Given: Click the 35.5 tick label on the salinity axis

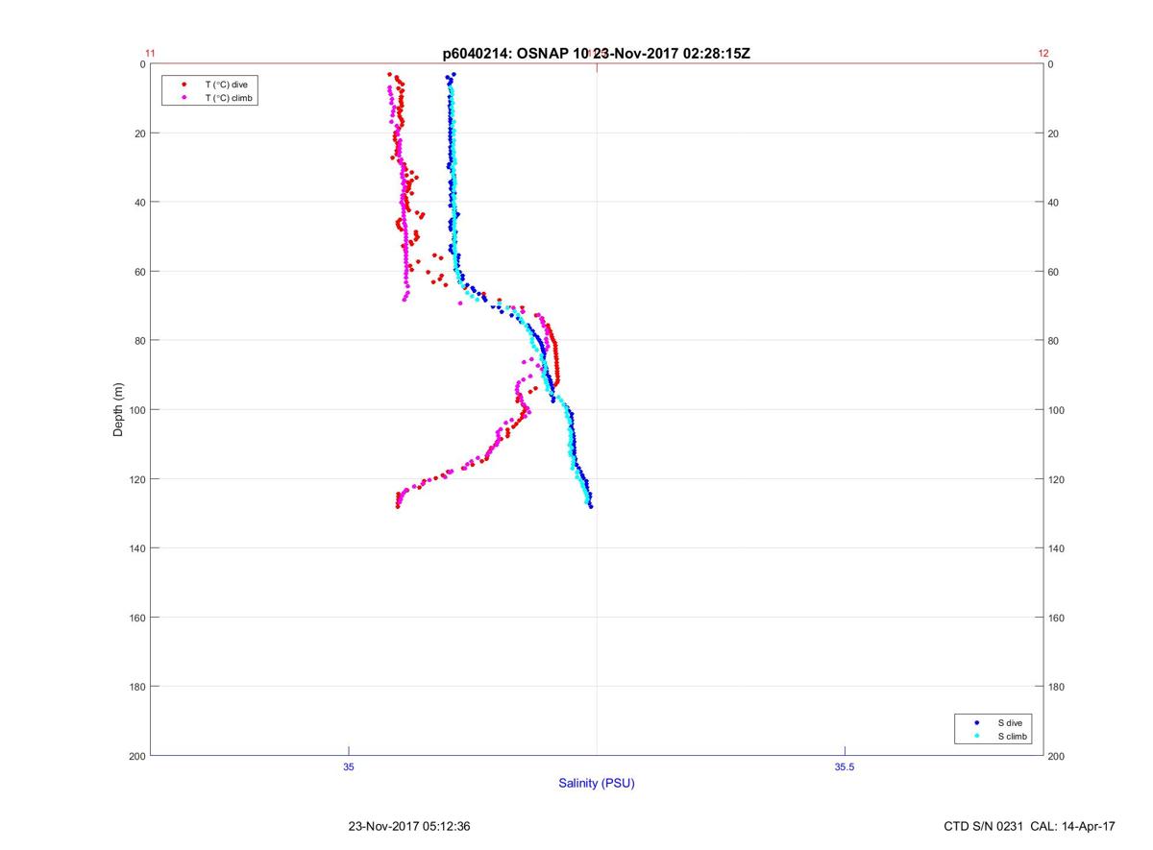Looking at the screenshot, I should pos(843,765).
